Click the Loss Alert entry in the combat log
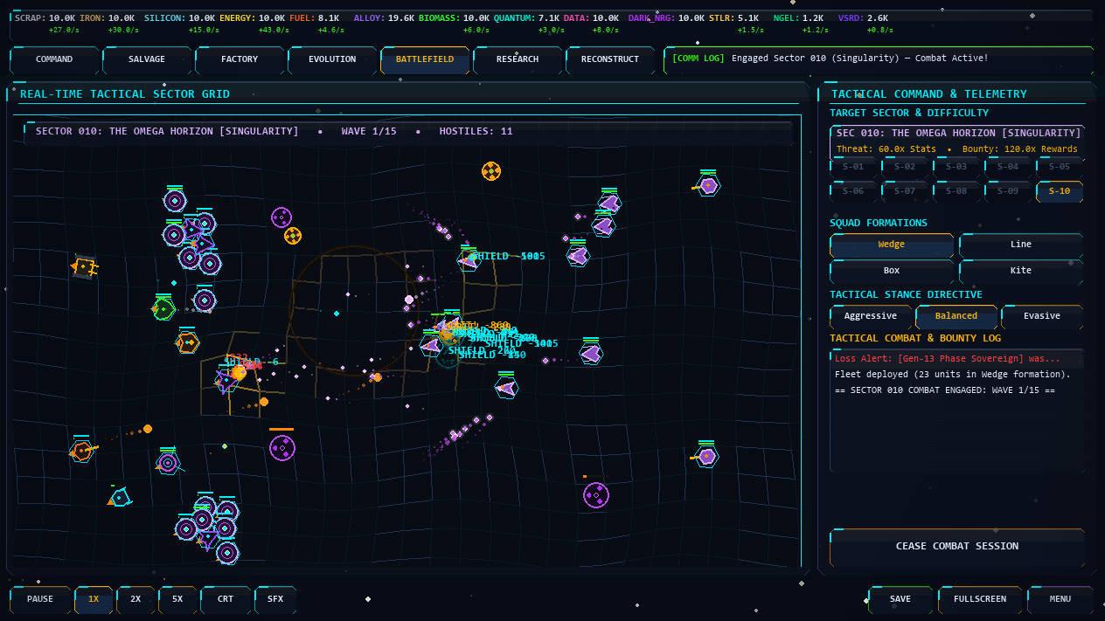The height and width of the screenshot is (621, 1105). pyautogui.click(x=948, y=359)
